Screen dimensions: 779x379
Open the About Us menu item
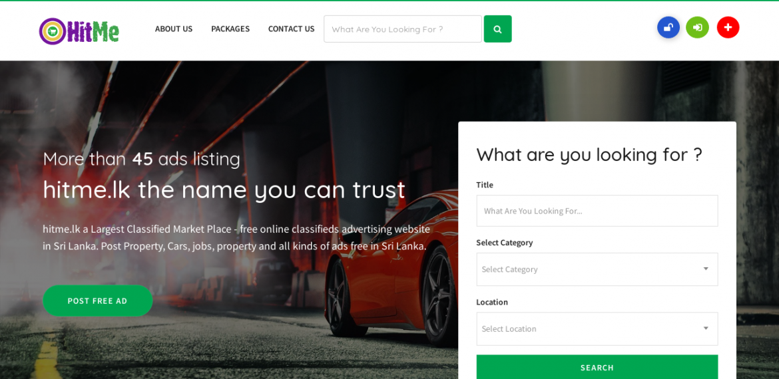174,29
